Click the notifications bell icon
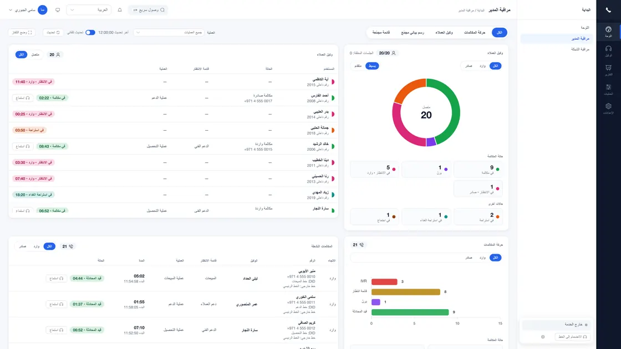 click(120, 10)
